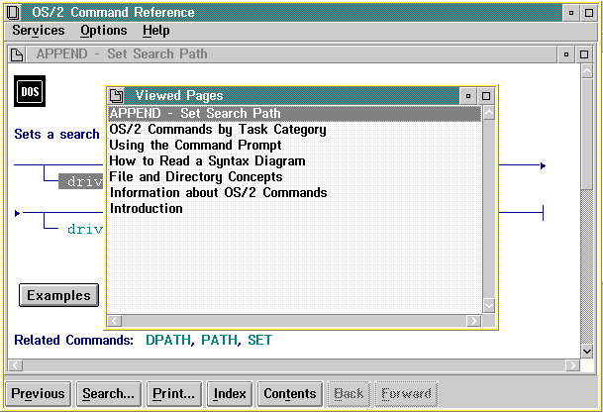The height and width of the screenshot is (412, 603).
Task: Click APPEND page vertical scroll down arrow
Action: click(587, 352)
